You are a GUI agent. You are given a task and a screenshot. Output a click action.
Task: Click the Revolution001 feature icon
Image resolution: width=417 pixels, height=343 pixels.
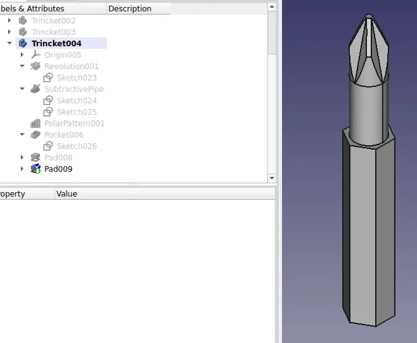pos(35,67)
